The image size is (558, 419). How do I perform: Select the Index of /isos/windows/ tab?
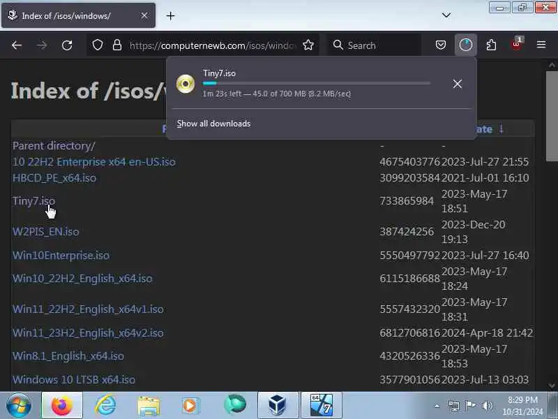click(78, 15)
